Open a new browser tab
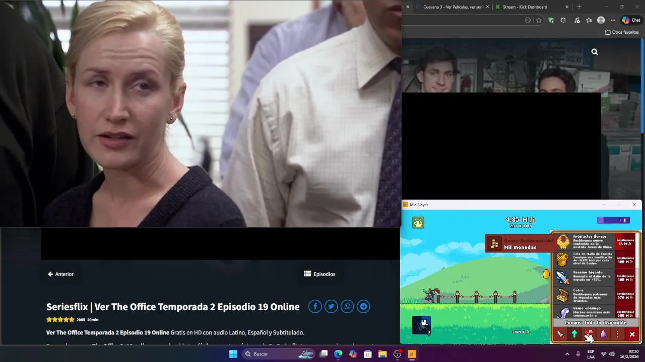This screenshot has height=362, width=645. (579, 7)
